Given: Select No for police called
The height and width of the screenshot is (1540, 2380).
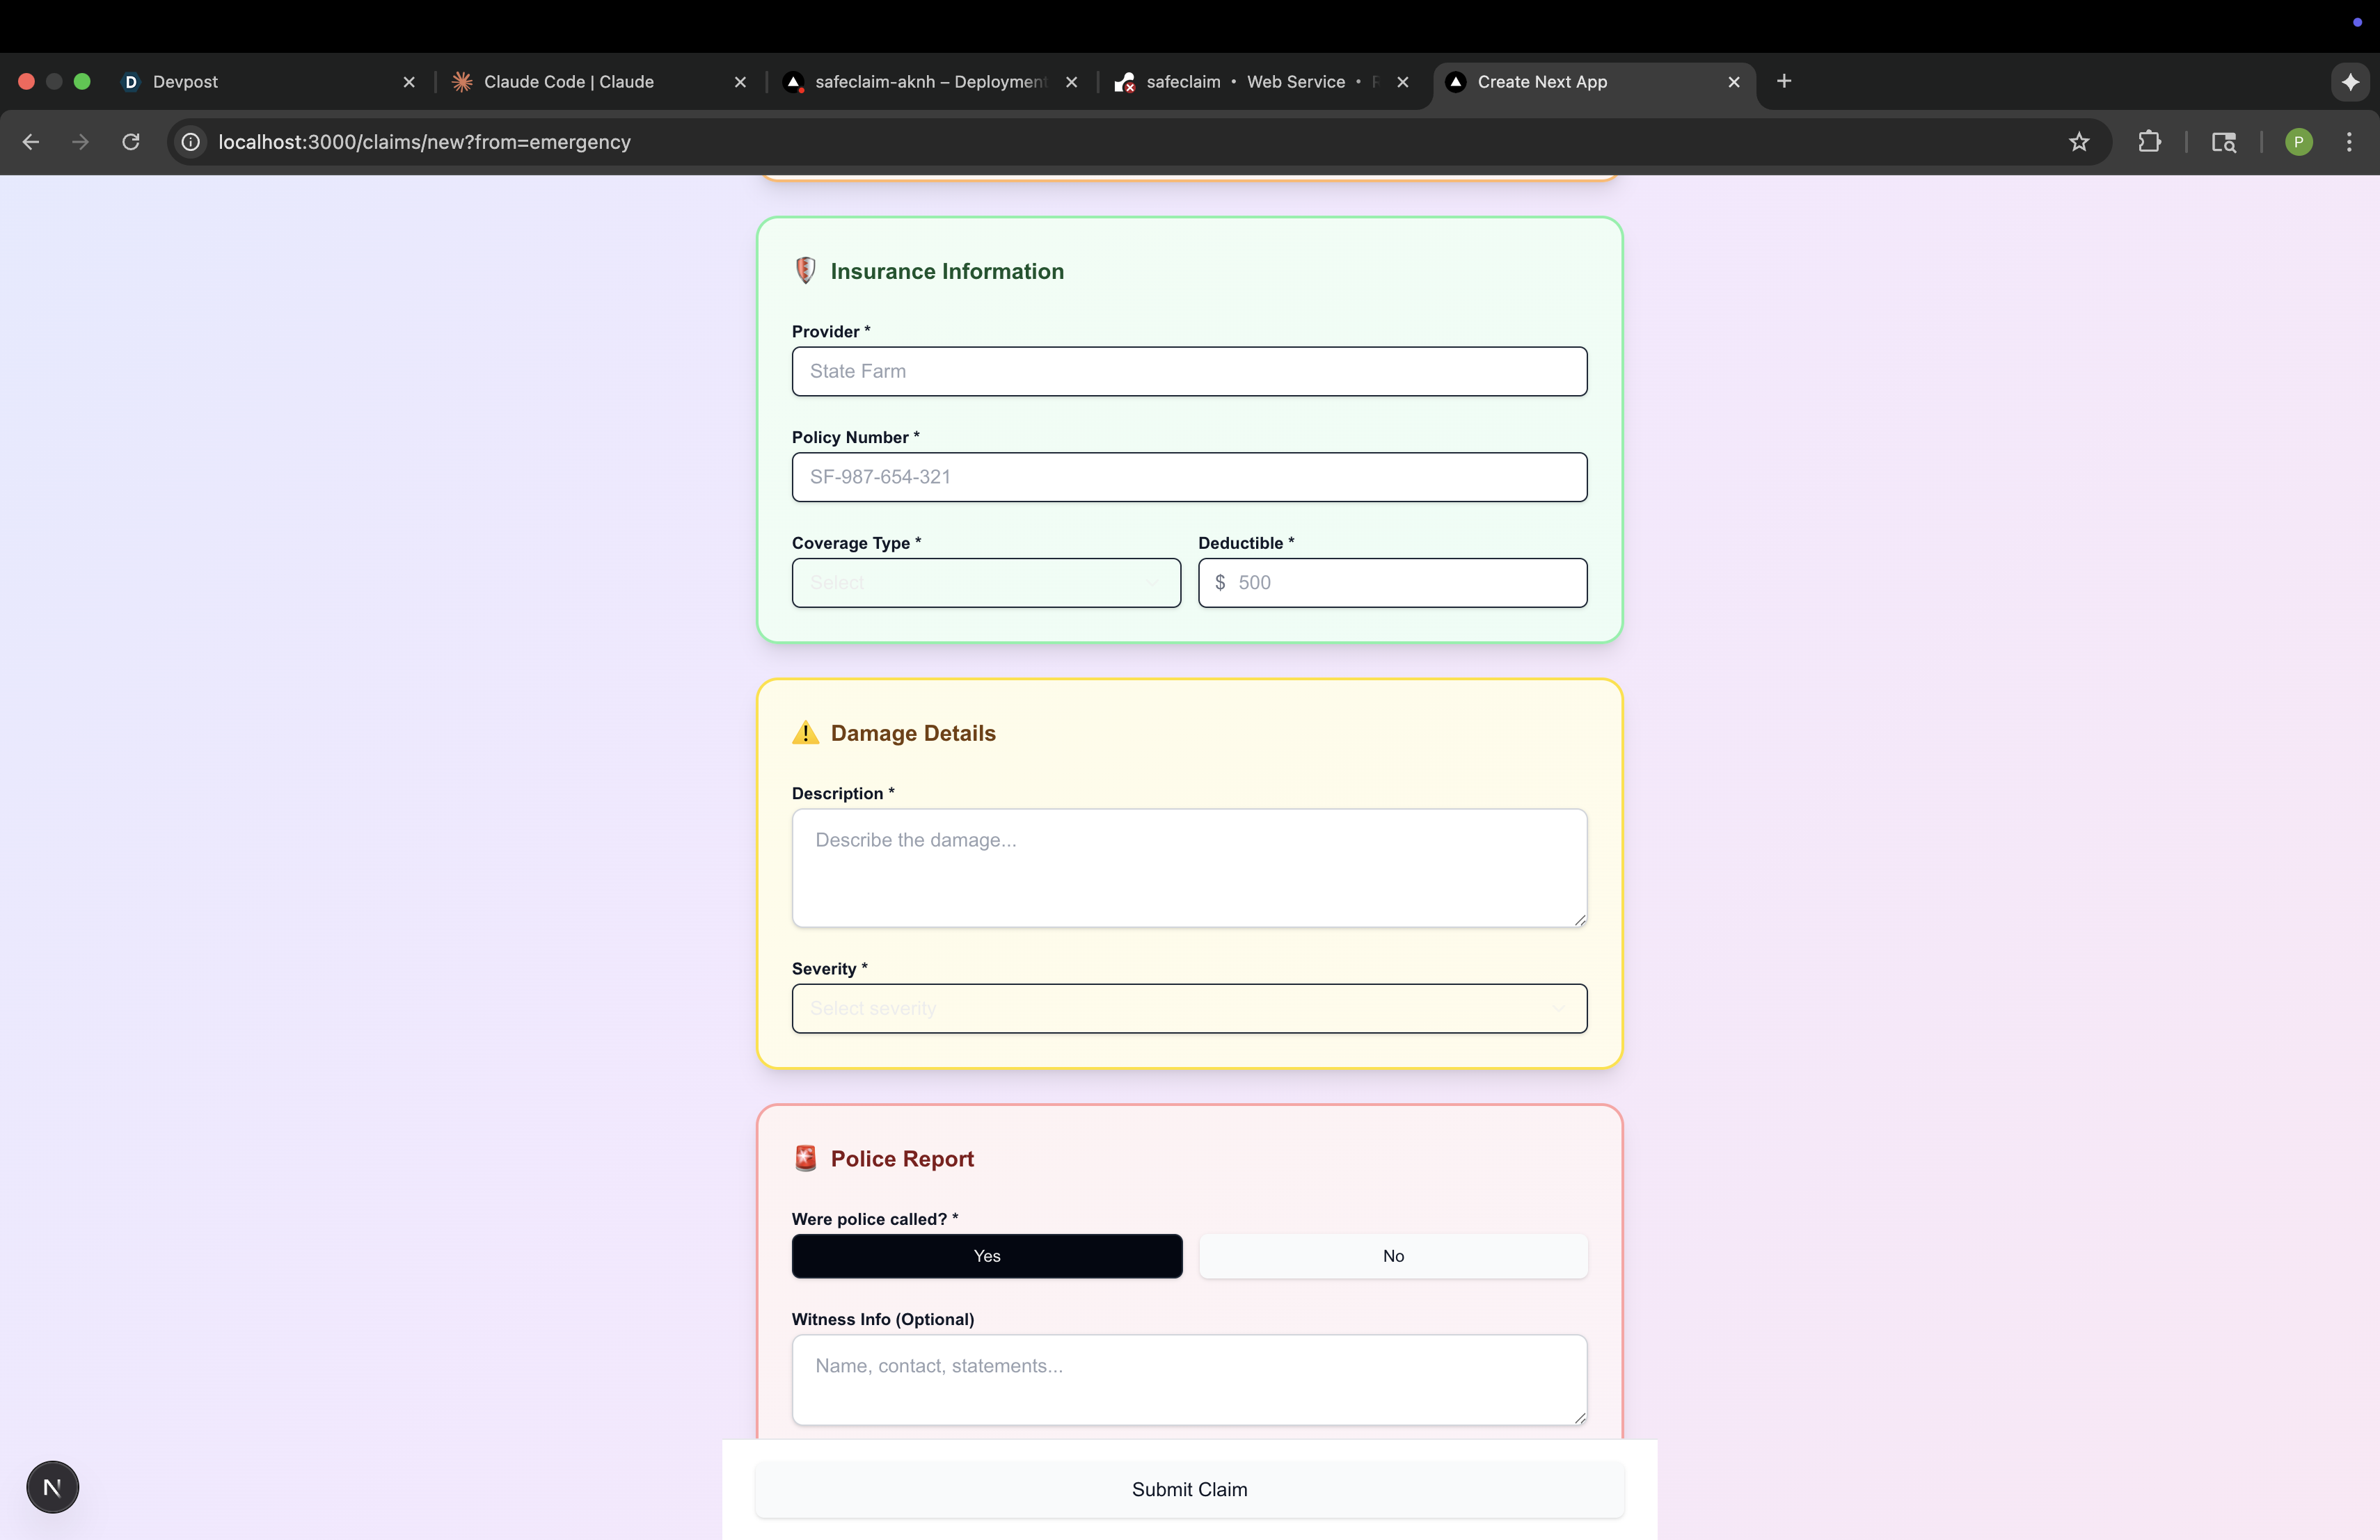Looking at the screenshot, I should coord(1393,1256).
